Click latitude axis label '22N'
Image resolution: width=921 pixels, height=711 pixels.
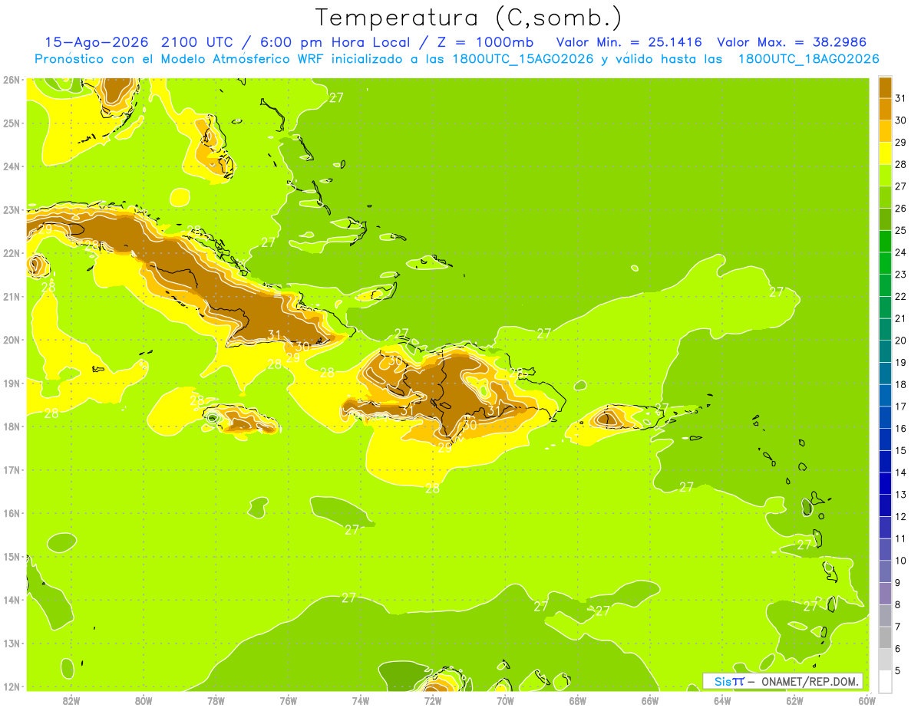11,253
